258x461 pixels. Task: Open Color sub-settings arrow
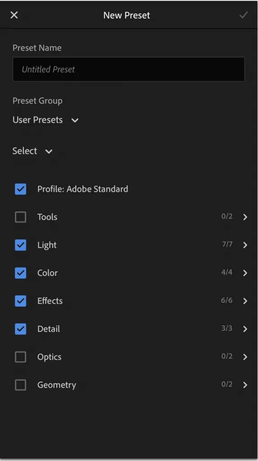coord(245,273)
